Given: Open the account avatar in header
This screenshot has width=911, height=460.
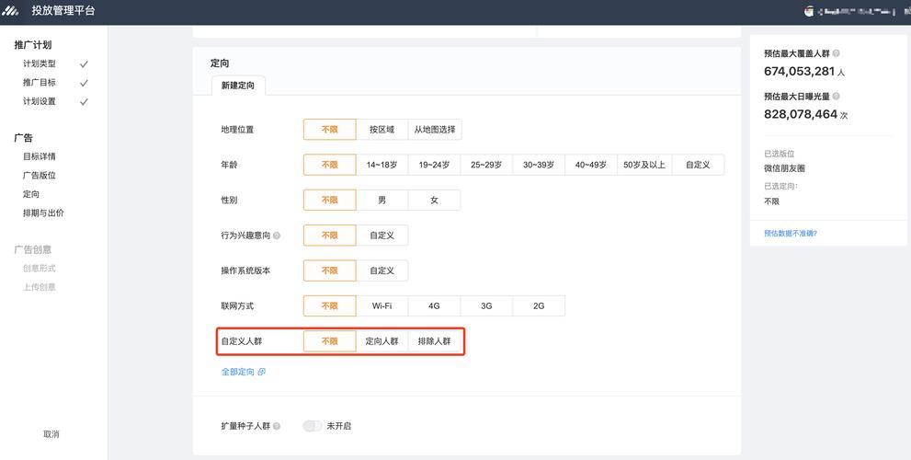Looking at the screenshot, I should pos(809,11).
